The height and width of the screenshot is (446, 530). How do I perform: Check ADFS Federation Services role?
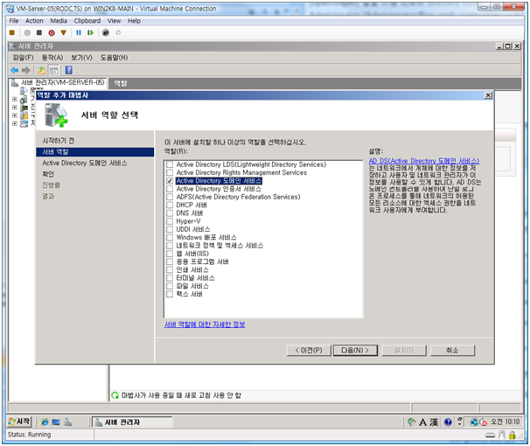[x=170, y=197]
